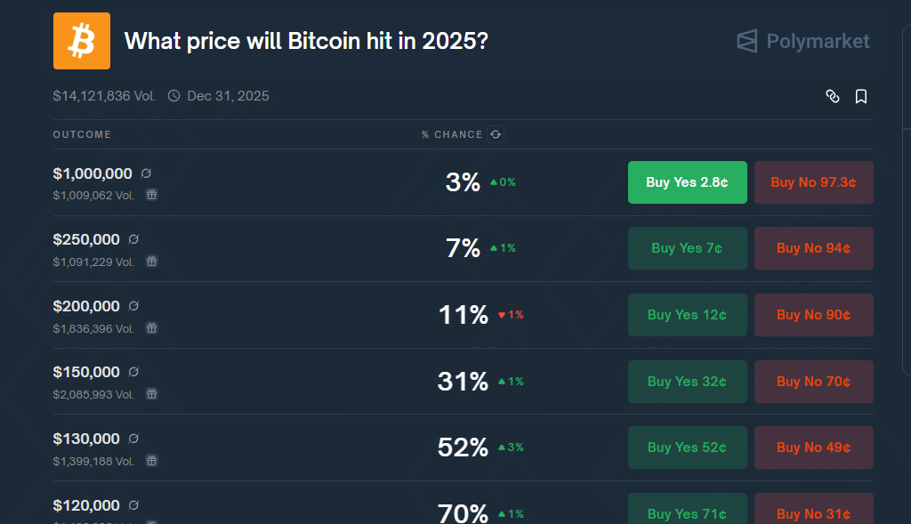
Task: Click the Polymarket logo
Action: (803, 41)
